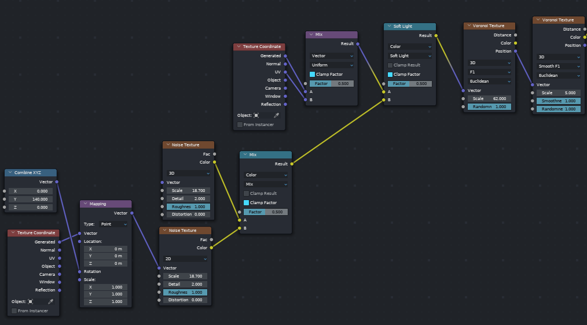Toggle Clamp Factor in Soft Light node
This screenshot has width=587, height=325.
click(x=390, y=75)
